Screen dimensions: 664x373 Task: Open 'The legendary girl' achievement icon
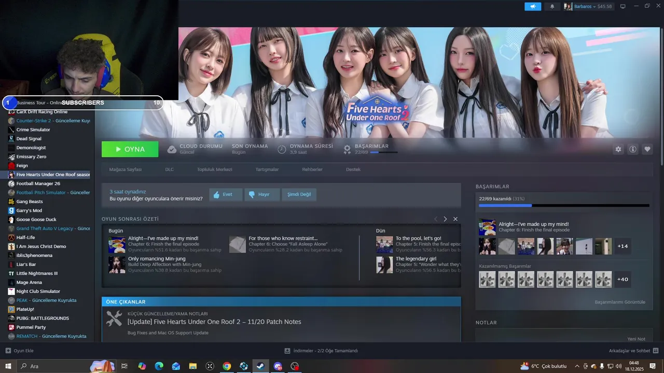click(384, 265)
